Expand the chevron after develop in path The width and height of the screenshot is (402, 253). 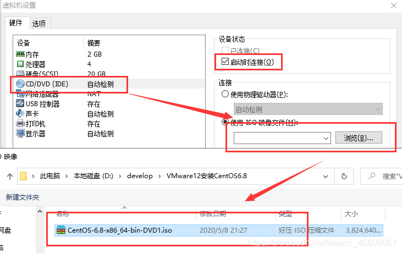pyautogui.click(x=159, y=176)
